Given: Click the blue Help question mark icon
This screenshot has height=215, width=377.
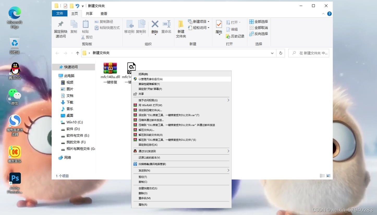Looking at the screenshot, I should [x=329, y=14].
